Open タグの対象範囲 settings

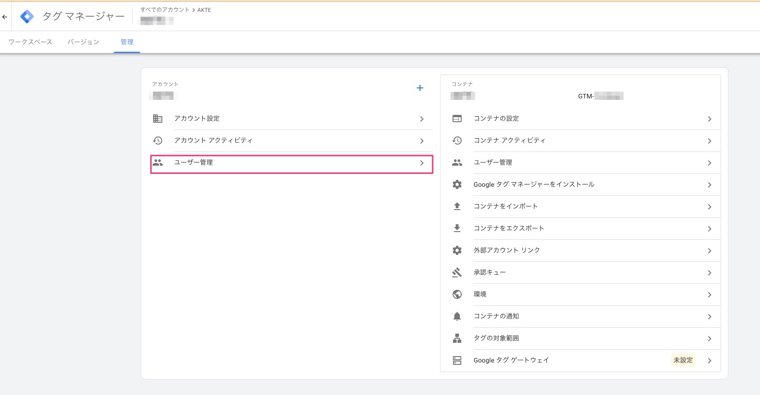click(x=496, y=338)
